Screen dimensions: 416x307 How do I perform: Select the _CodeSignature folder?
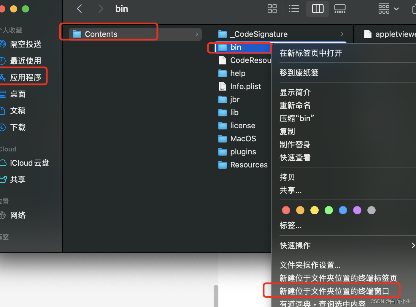click(280, 34)
